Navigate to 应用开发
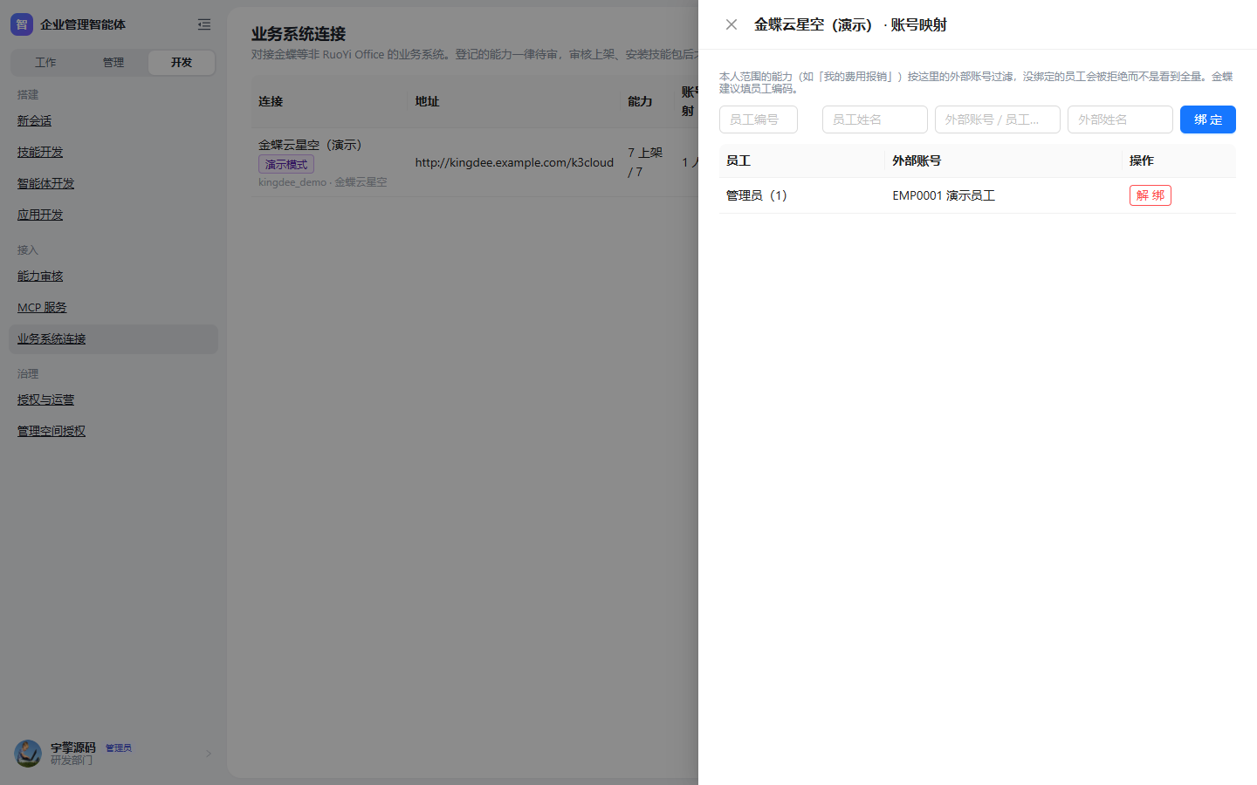This screenshot has height=785, width=1257. (40, 215)
